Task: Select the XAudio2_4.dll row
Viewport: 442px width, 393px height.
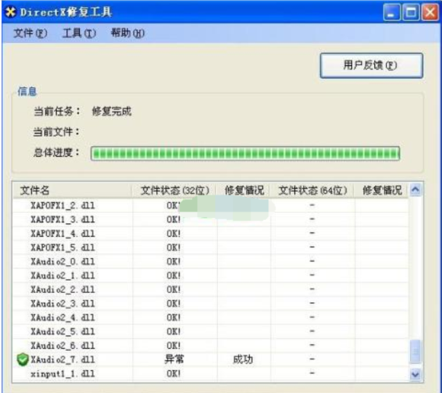Action: (x=210, y=317)
